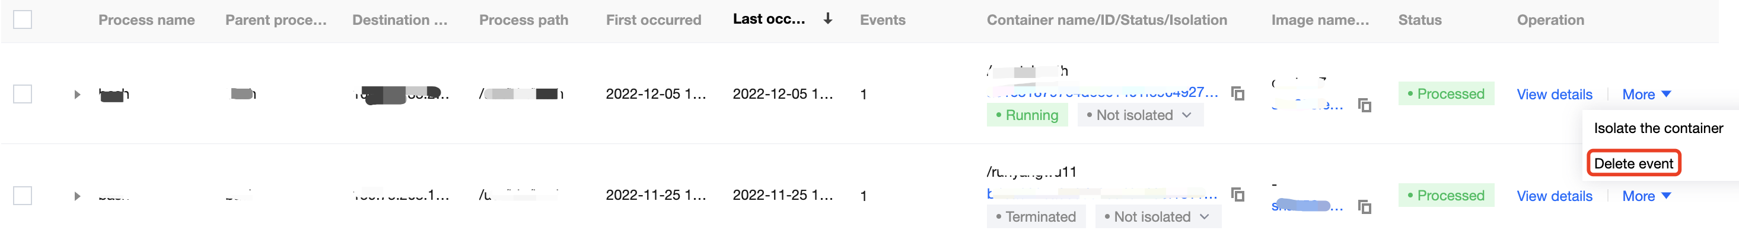Click the Last occurred column header

768,20
